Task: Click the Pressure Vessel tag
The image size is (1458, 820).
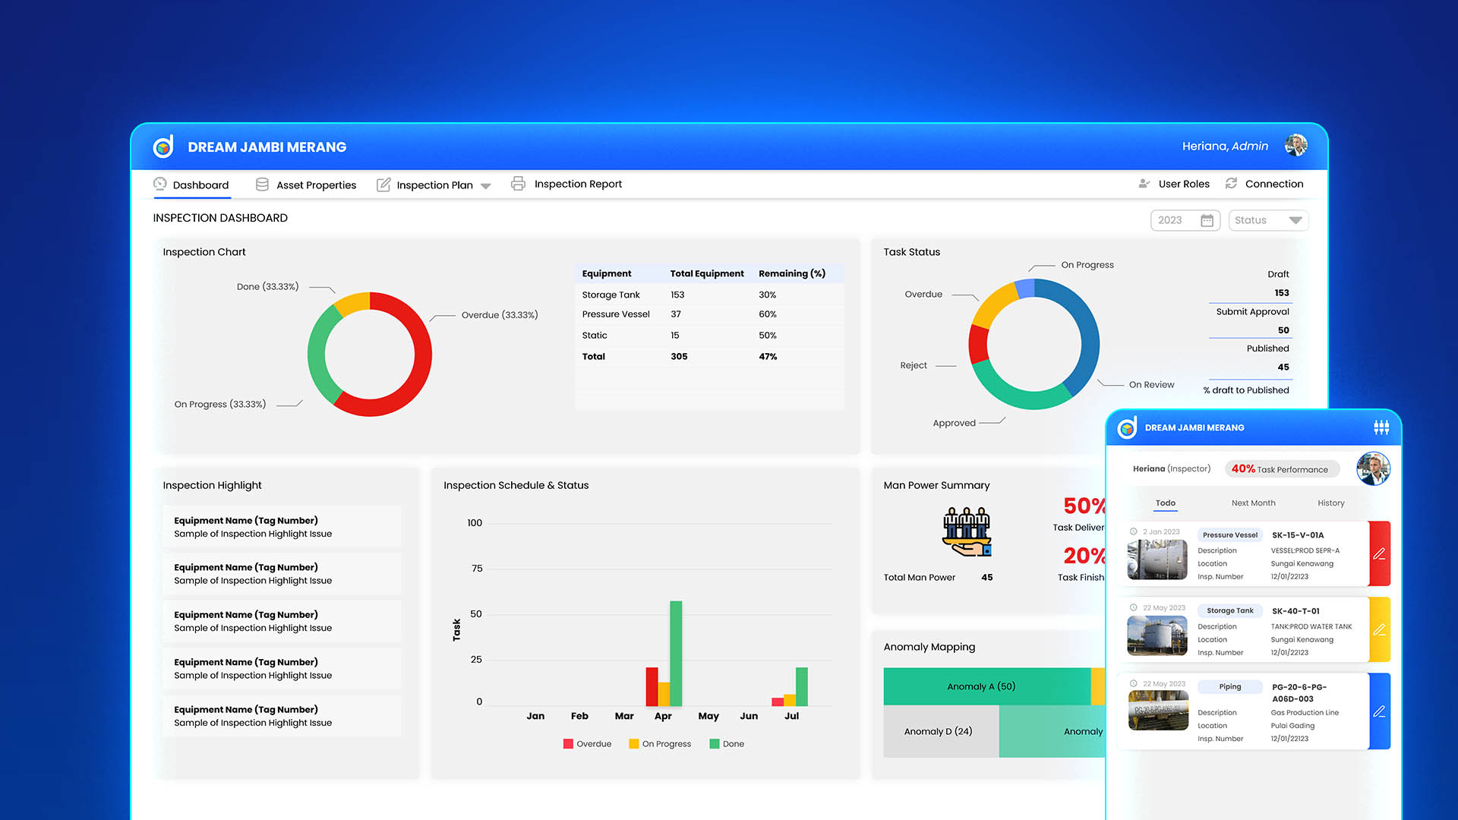Action: pos(1230,535)
